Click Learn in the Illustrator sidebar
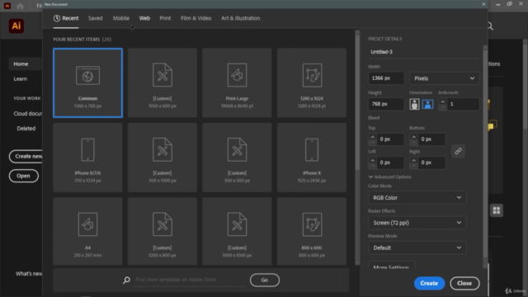 click(20, 79)
